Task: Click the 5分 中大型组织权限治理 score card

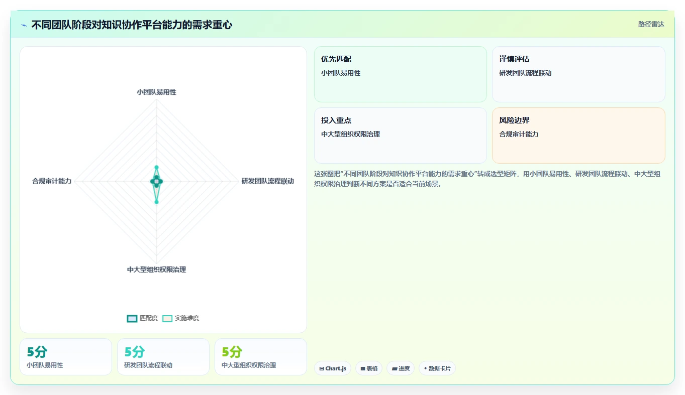Action: point(261,357)
